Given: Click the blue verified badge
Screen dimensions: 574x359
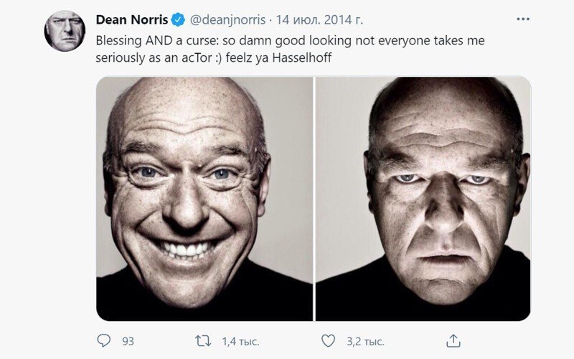Looking at the screenshot, I should tap(178, 19).
